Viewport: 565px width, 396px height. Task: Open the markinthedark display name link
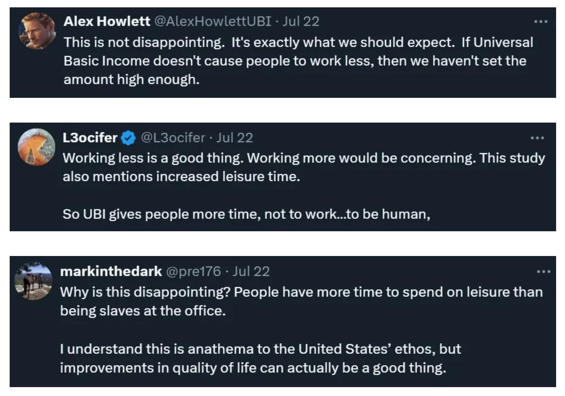tap(111, 271)
